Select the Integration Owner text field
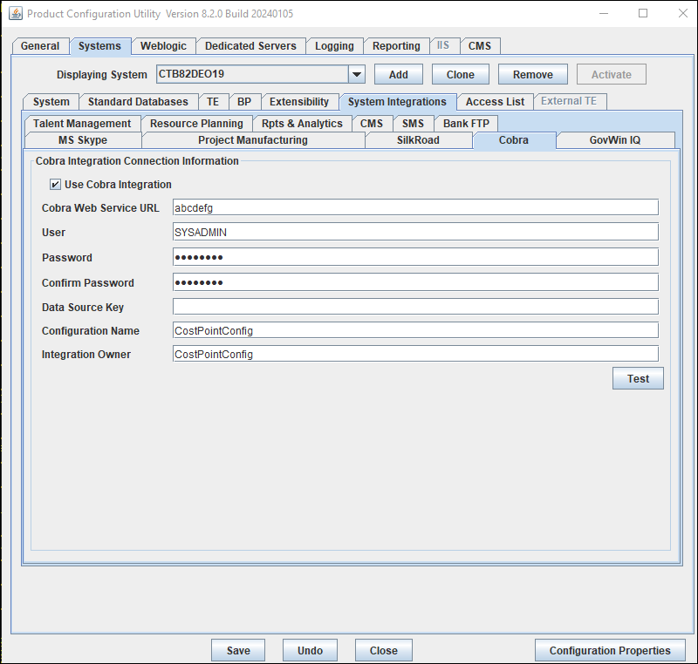 tap(414, 354)
